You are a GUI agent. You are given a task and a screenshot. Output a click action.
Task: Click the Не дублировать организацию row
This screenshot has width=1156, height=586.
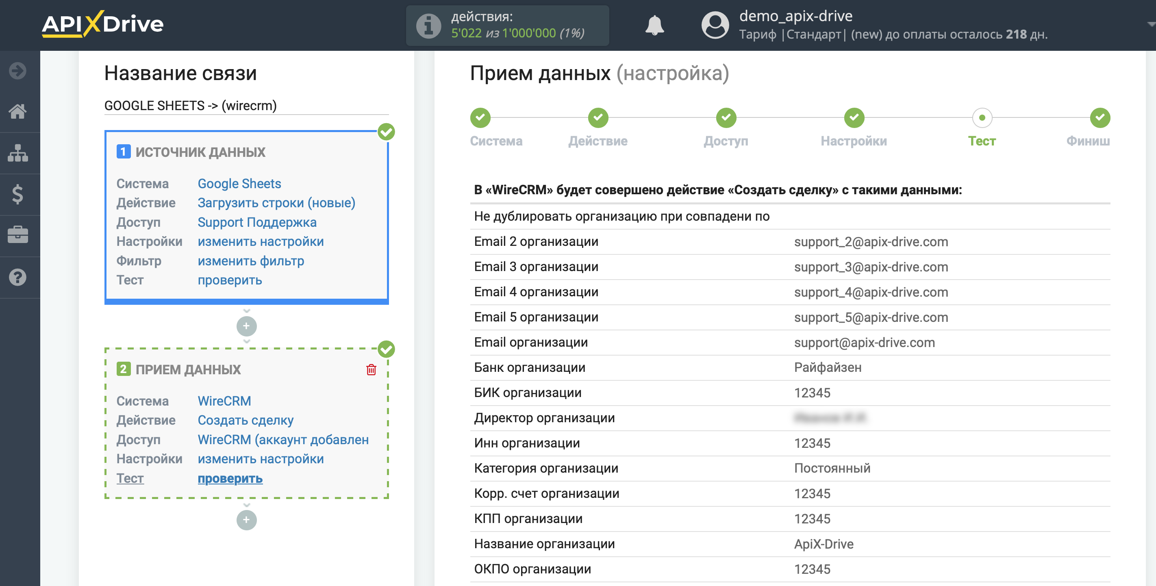[790, 216]
